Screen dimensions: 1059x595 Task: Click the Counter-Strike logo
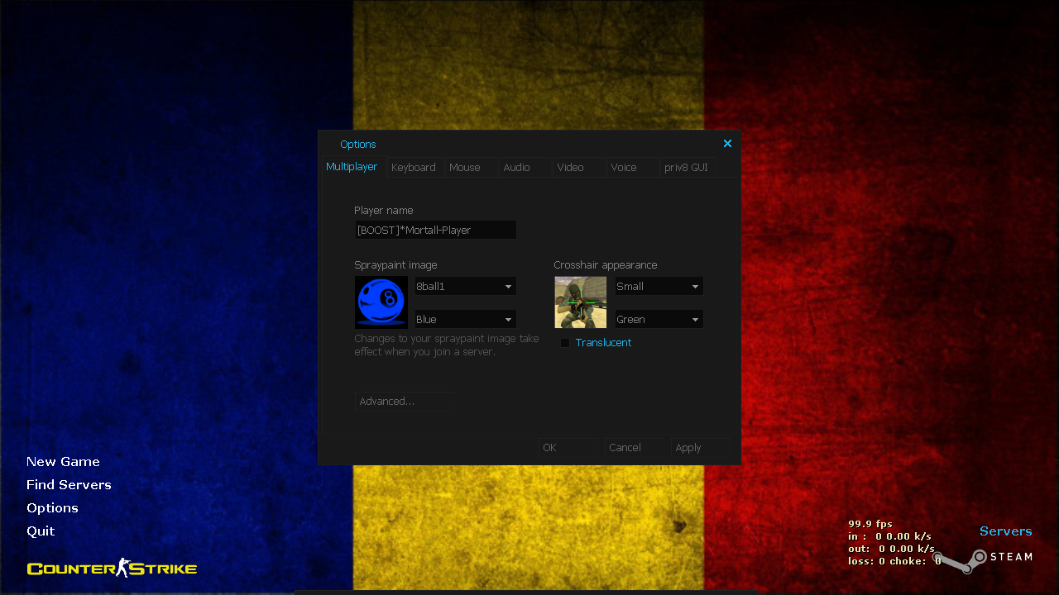pos(111,568)
